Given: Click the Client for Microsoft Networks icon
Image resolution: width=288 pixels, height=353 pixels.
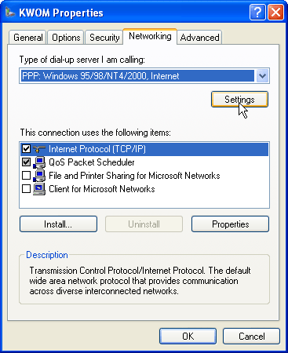Looking at the screenshot, I should point(39,189).
